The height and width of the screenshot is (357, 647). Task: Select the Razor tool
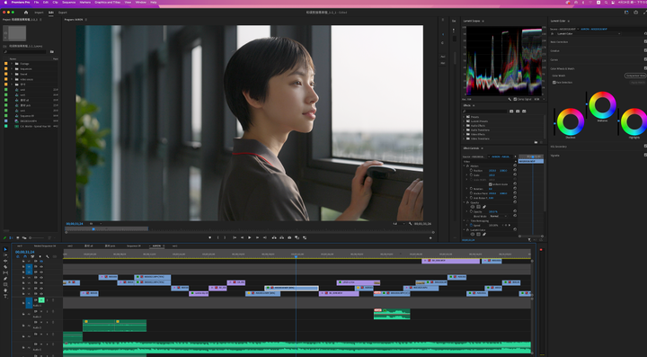(5, 267)
